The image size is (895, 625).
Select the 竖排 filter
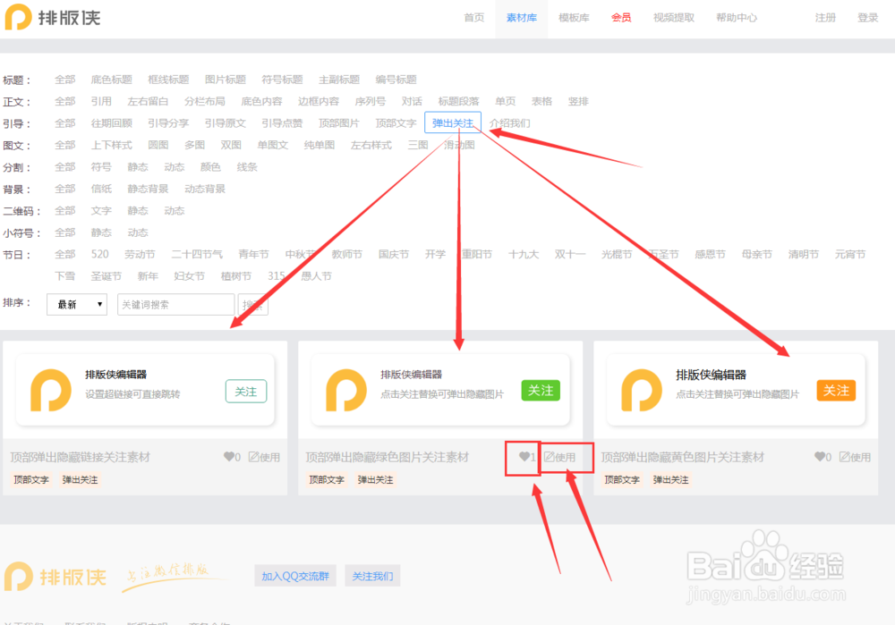click(x=578, y=102)
